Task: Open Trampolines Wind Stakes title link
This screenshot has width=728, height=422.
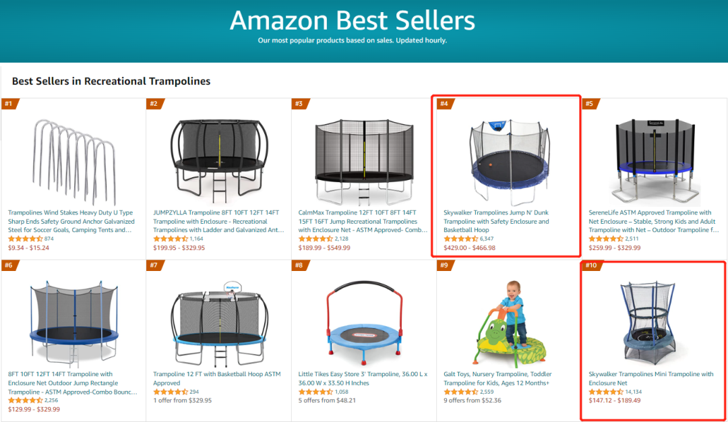Action: pos(71,221)
